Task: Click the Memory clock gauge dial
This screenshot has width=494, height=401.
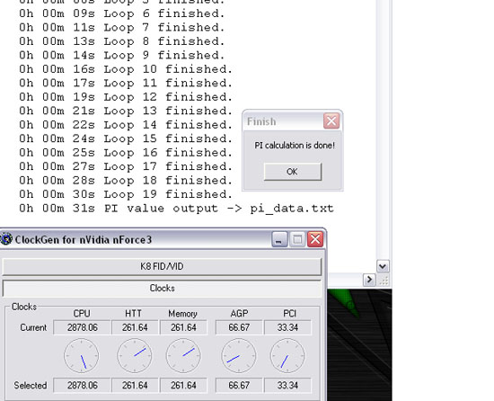Action: click(x=183, y=356)
